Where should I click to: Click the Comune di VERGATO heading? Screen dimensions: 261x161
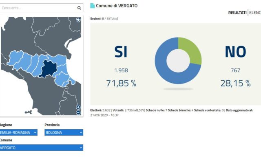(x=117, y=6)
